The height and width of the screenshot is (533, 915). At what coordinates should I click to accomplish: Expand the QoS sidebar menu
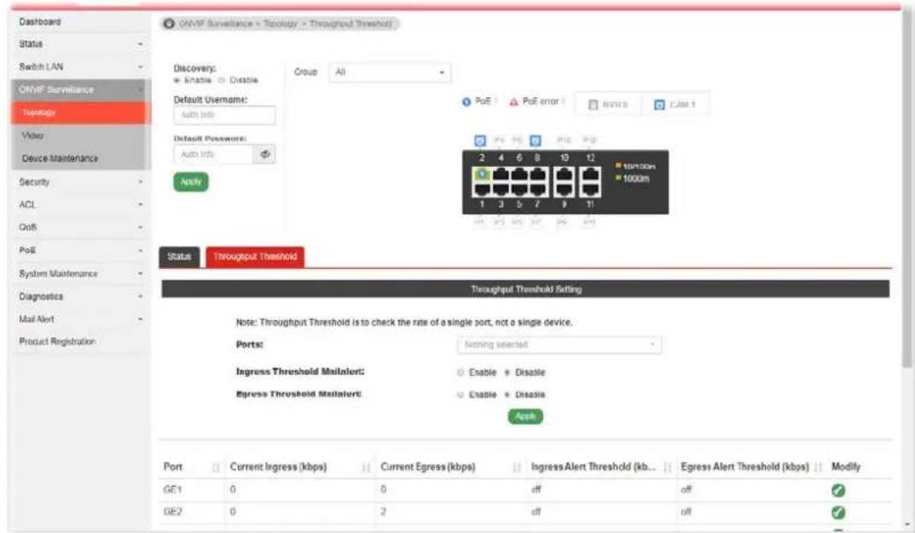tap(80, 227)
